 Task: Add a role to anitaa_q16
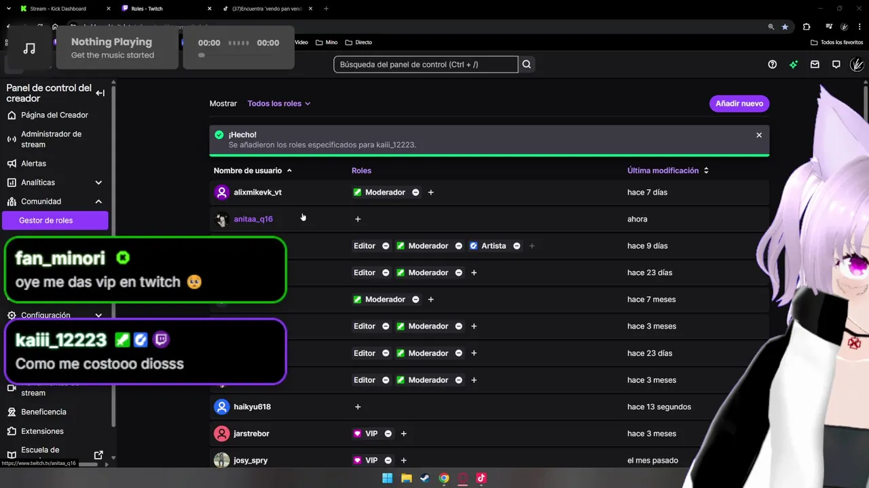coord(358,219)
